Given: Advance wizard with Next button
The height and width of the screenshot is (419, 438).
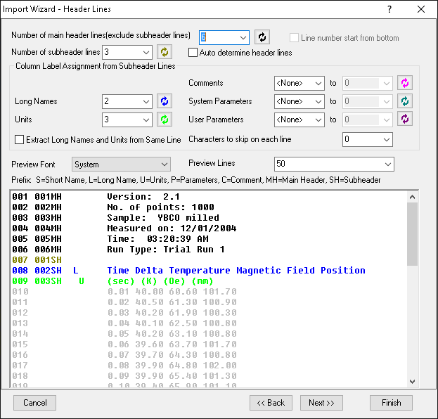Looking at the screenshot, I should click(x=321, y=403).
